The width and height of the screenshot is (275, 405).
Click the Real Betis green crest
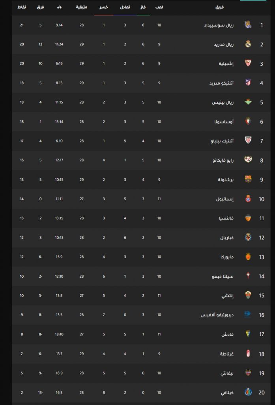click(x=248, y=102)
